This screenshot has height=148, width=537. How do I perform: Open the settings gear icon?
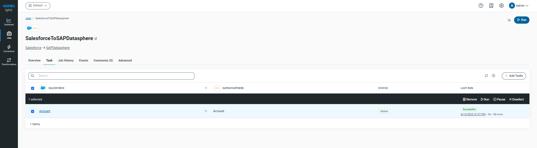coord(501,6)
